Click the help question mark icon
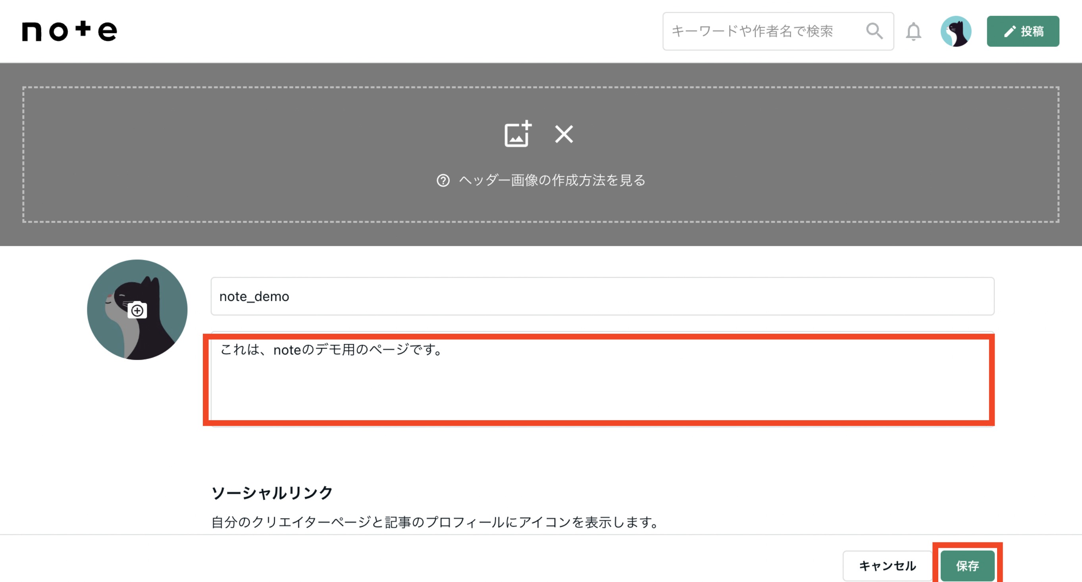Viewport: 1082px width, 582px height. [x=443, y=181]
